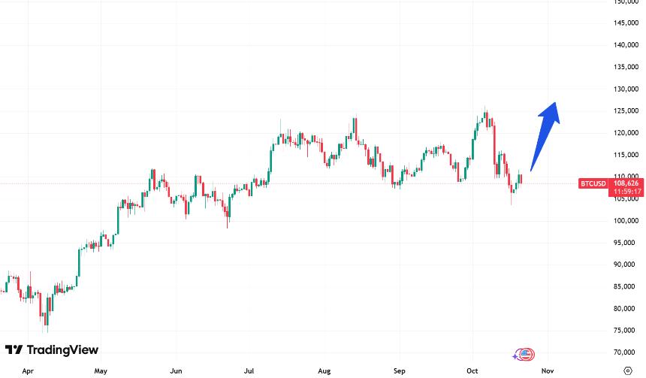Click the 85,000 price scale label
This screenshot has height=378, width=646.
pyautogui.click(x=626, y=286)
